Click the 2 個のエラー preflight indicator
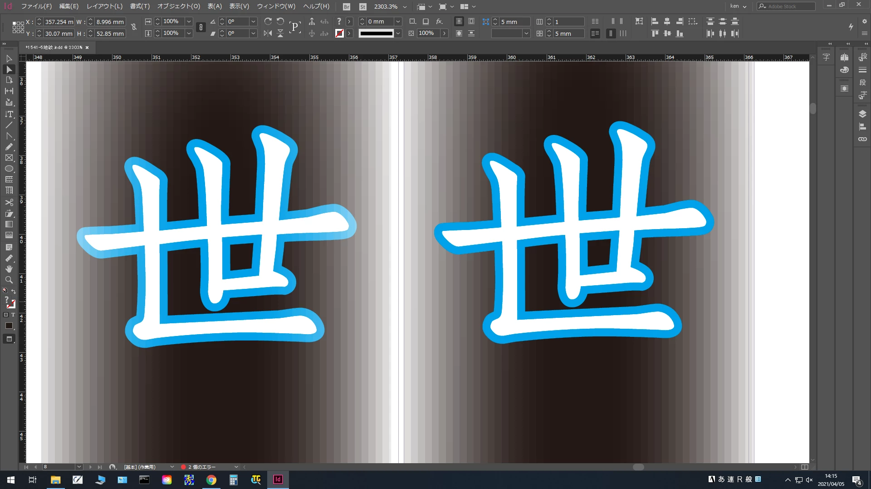This screenshot has width=871, height=489. pos(201,467)
